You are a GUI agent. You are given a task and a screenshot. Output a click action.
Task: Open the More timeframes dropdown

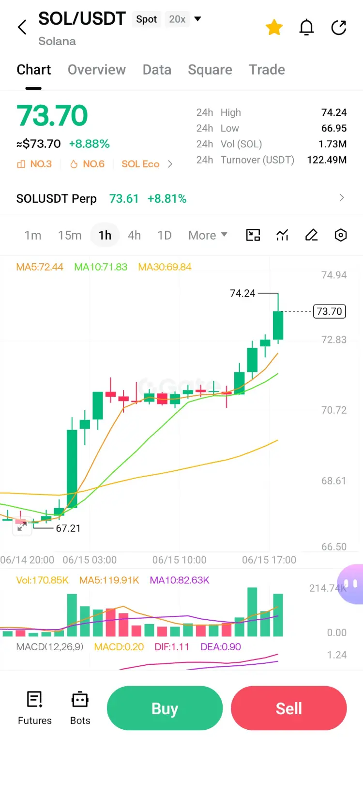tap(208, 235)
